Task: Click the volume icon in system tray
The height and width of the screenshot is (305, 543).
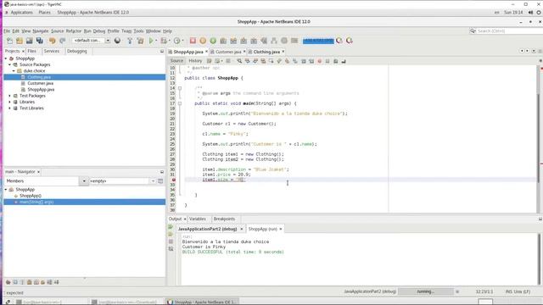Action: tap(530, 13)
